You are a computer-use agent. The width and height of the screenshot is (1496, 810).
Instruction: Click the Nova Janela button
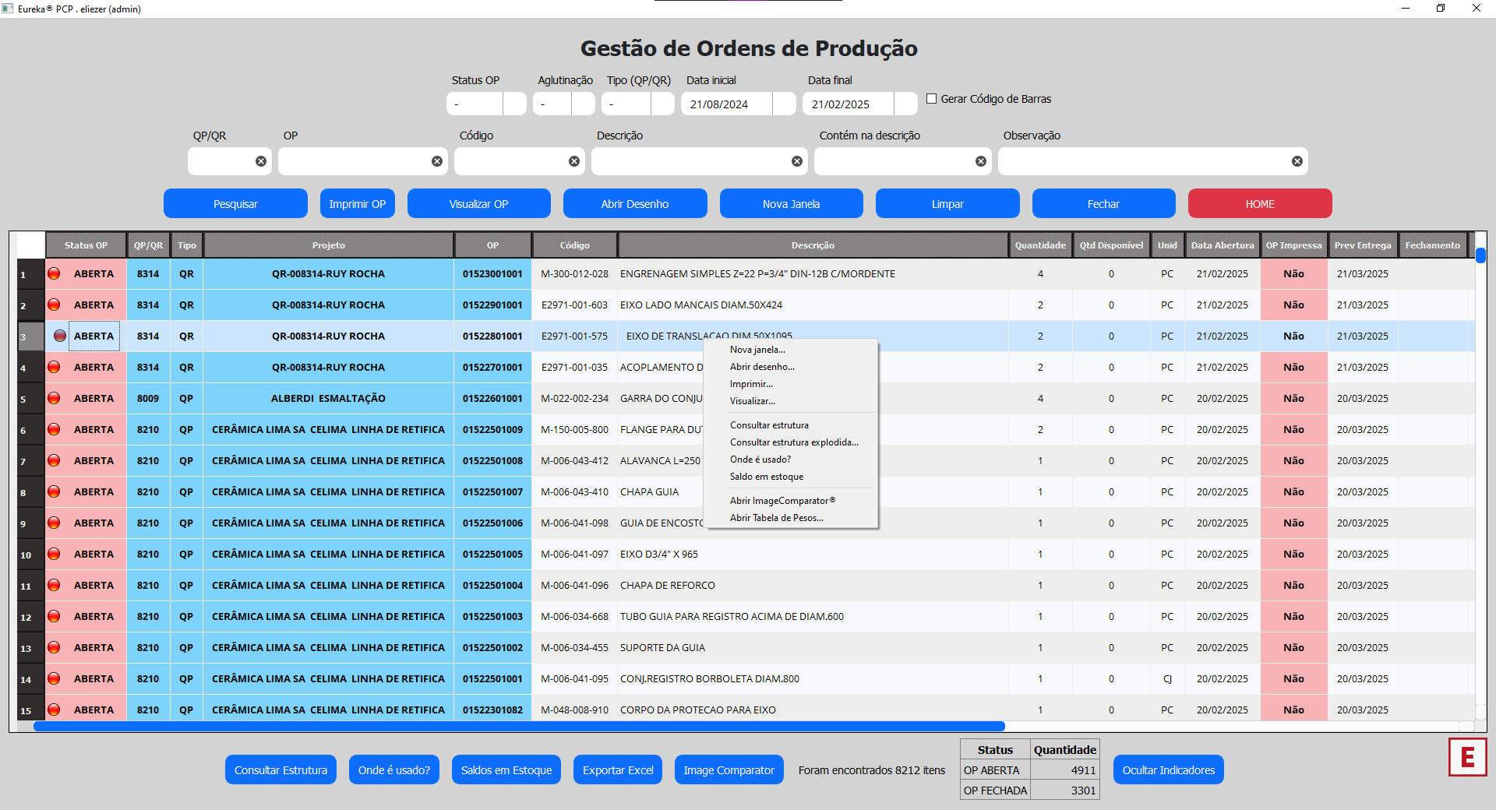(792, 203)
